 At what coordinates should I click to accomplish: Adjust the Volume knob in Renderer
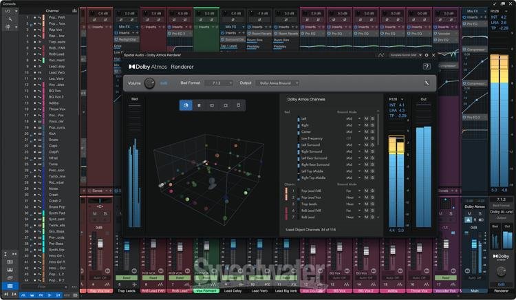[x=149, y=83]
